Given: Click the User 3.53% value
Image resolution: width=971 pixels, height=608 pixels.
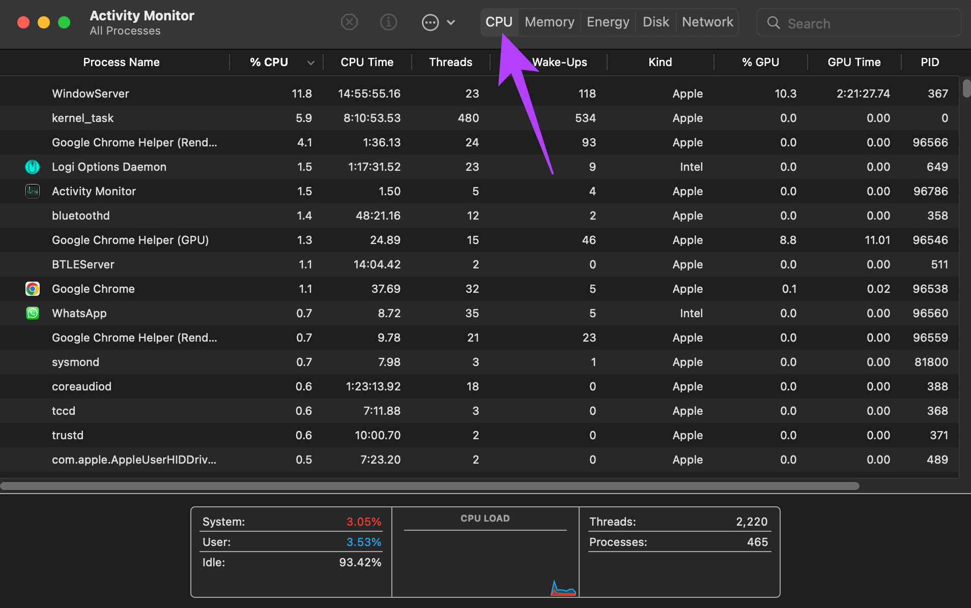Looking at the screenshot, I should [363, 542].
